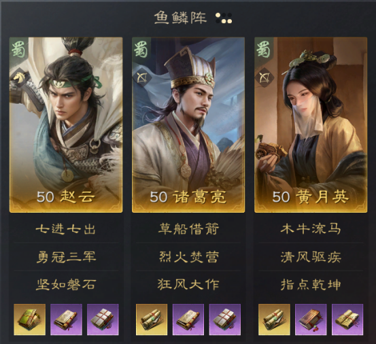
Task: Open the 黄月英 general card
Action: (x=311, y=125)
